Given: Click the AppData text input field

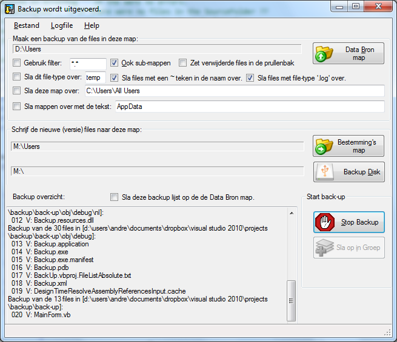Looking at the screenshot, I should coord(249,107).
